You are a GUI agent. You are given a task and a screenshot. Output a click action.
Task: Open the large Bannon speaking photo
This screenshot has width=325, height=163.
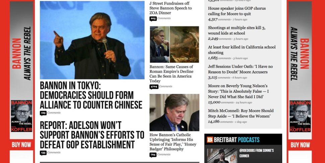(92, 40)
